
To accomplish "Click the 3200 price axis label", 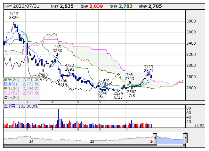I will coord(191,55).
